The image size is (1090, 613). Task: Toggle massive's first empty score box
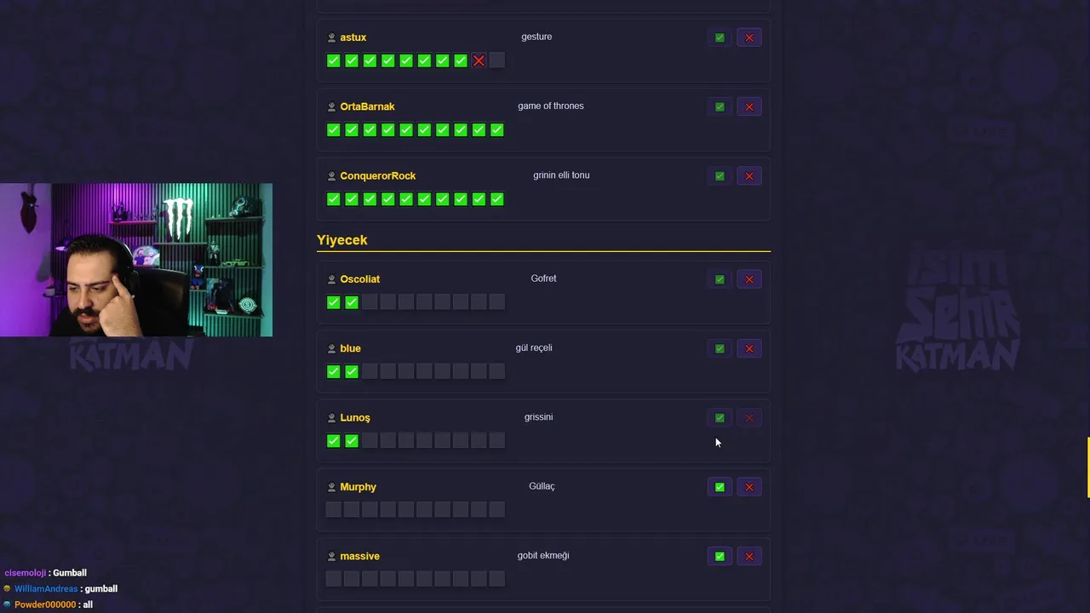tap(333, 579)
